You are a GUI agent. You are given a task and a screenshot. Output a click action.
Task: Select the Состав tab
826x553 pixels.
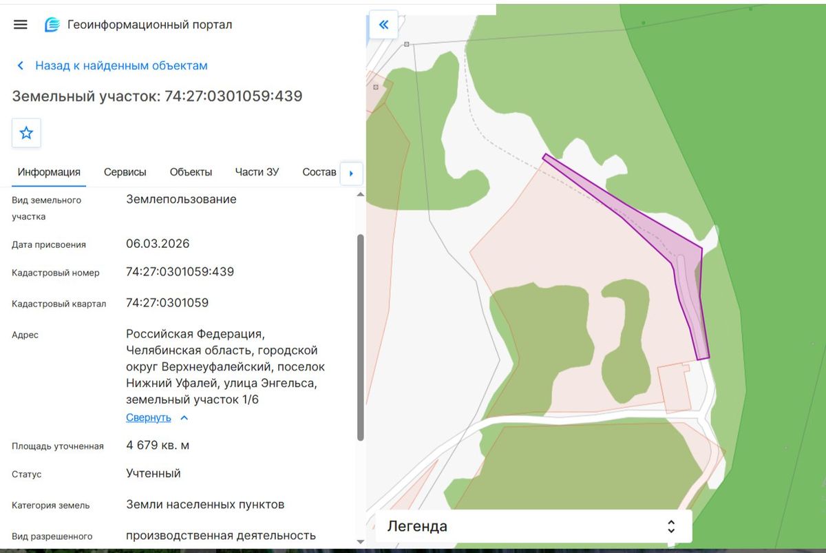click(x=319, y=172)
